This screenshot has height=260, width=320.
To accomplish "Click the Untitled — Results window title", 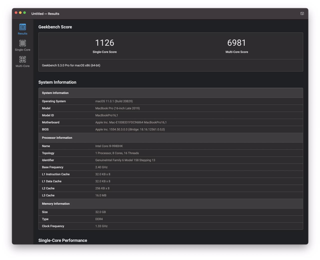I will pyautogui.click(x=45, y=14).
